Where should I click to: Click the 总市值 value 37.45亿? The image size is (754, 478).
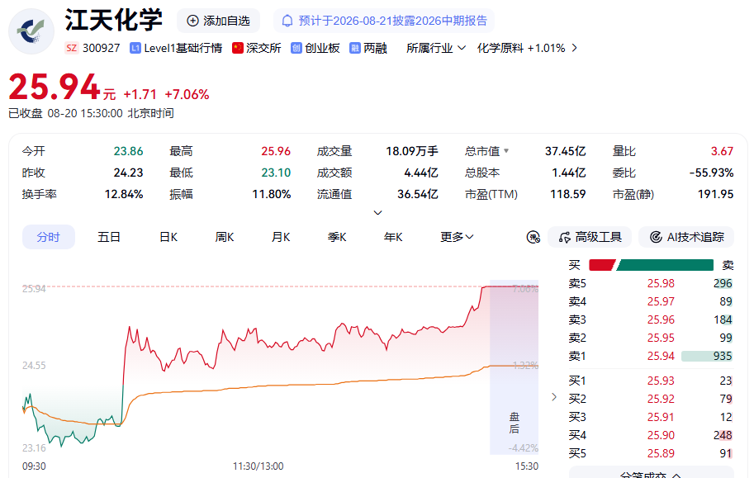565,151
